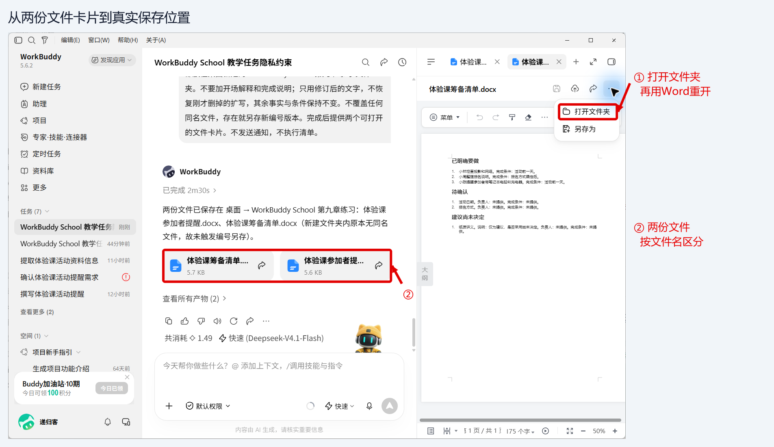Expand the preview panel fullscreen
This screenshot has width=774, height=447.
(593, 62)
